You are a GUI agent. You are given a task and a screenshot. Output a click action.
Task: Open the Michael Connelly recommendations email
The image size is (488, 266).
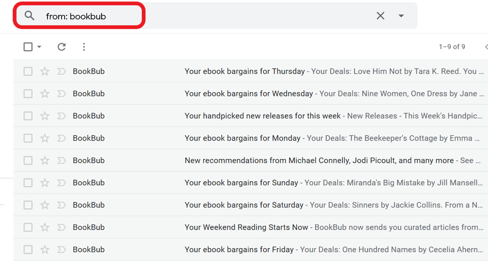pos(319,161)
